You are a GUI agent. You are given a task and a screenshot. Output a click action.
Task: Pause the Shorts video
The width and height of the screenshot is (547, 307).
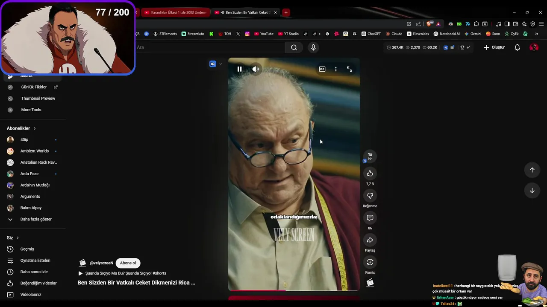[239, 69]
